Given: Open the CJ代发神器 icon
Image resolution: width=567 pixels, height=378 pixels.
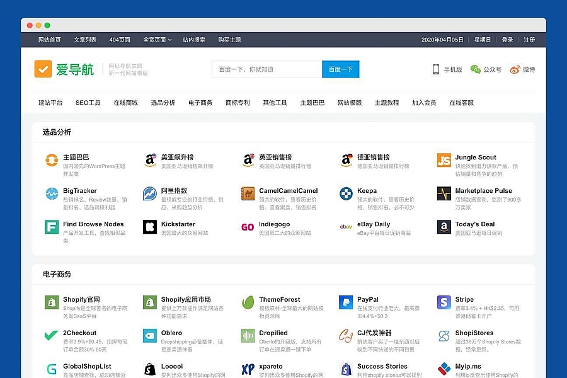Looking at the screenshot, I should (346, 336).
